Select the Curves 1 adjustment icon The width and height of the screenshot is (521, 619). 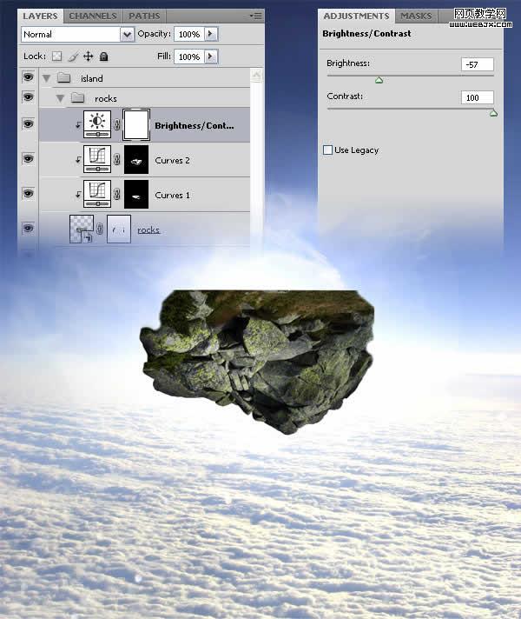tap(97, 194)
